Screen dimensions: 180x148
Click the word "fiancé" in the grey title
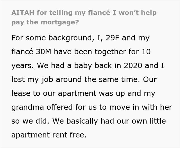tap(99, 13)
